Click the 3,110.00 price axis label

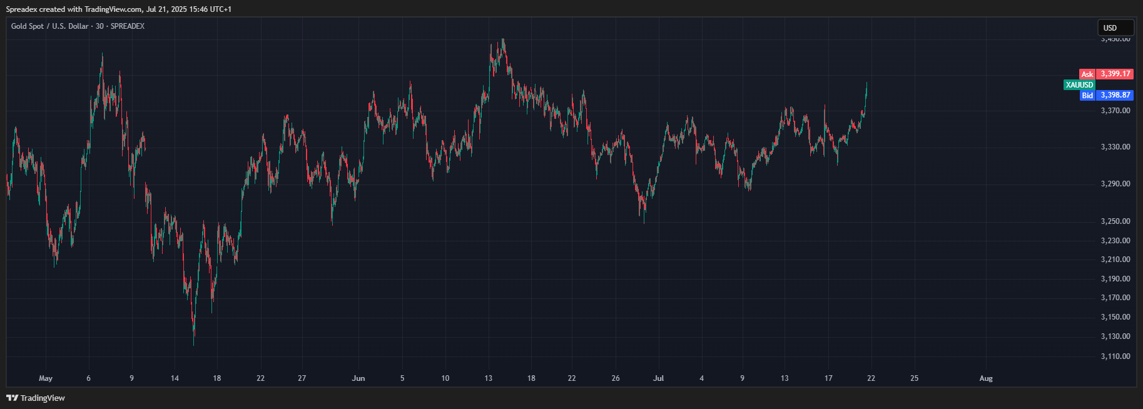tap(1115, 356)
